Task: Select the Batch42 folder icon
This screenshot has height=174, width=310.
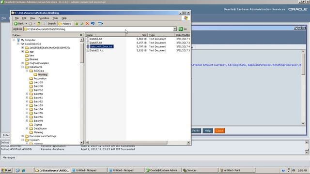Action: pyautogui.click(x=31, y=90)
